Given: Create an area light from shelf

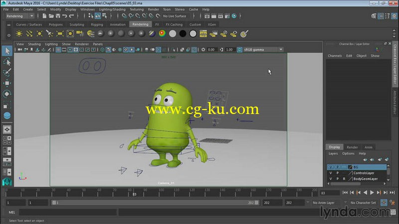Looking at the screenshot, I should (x=60, y=33).
